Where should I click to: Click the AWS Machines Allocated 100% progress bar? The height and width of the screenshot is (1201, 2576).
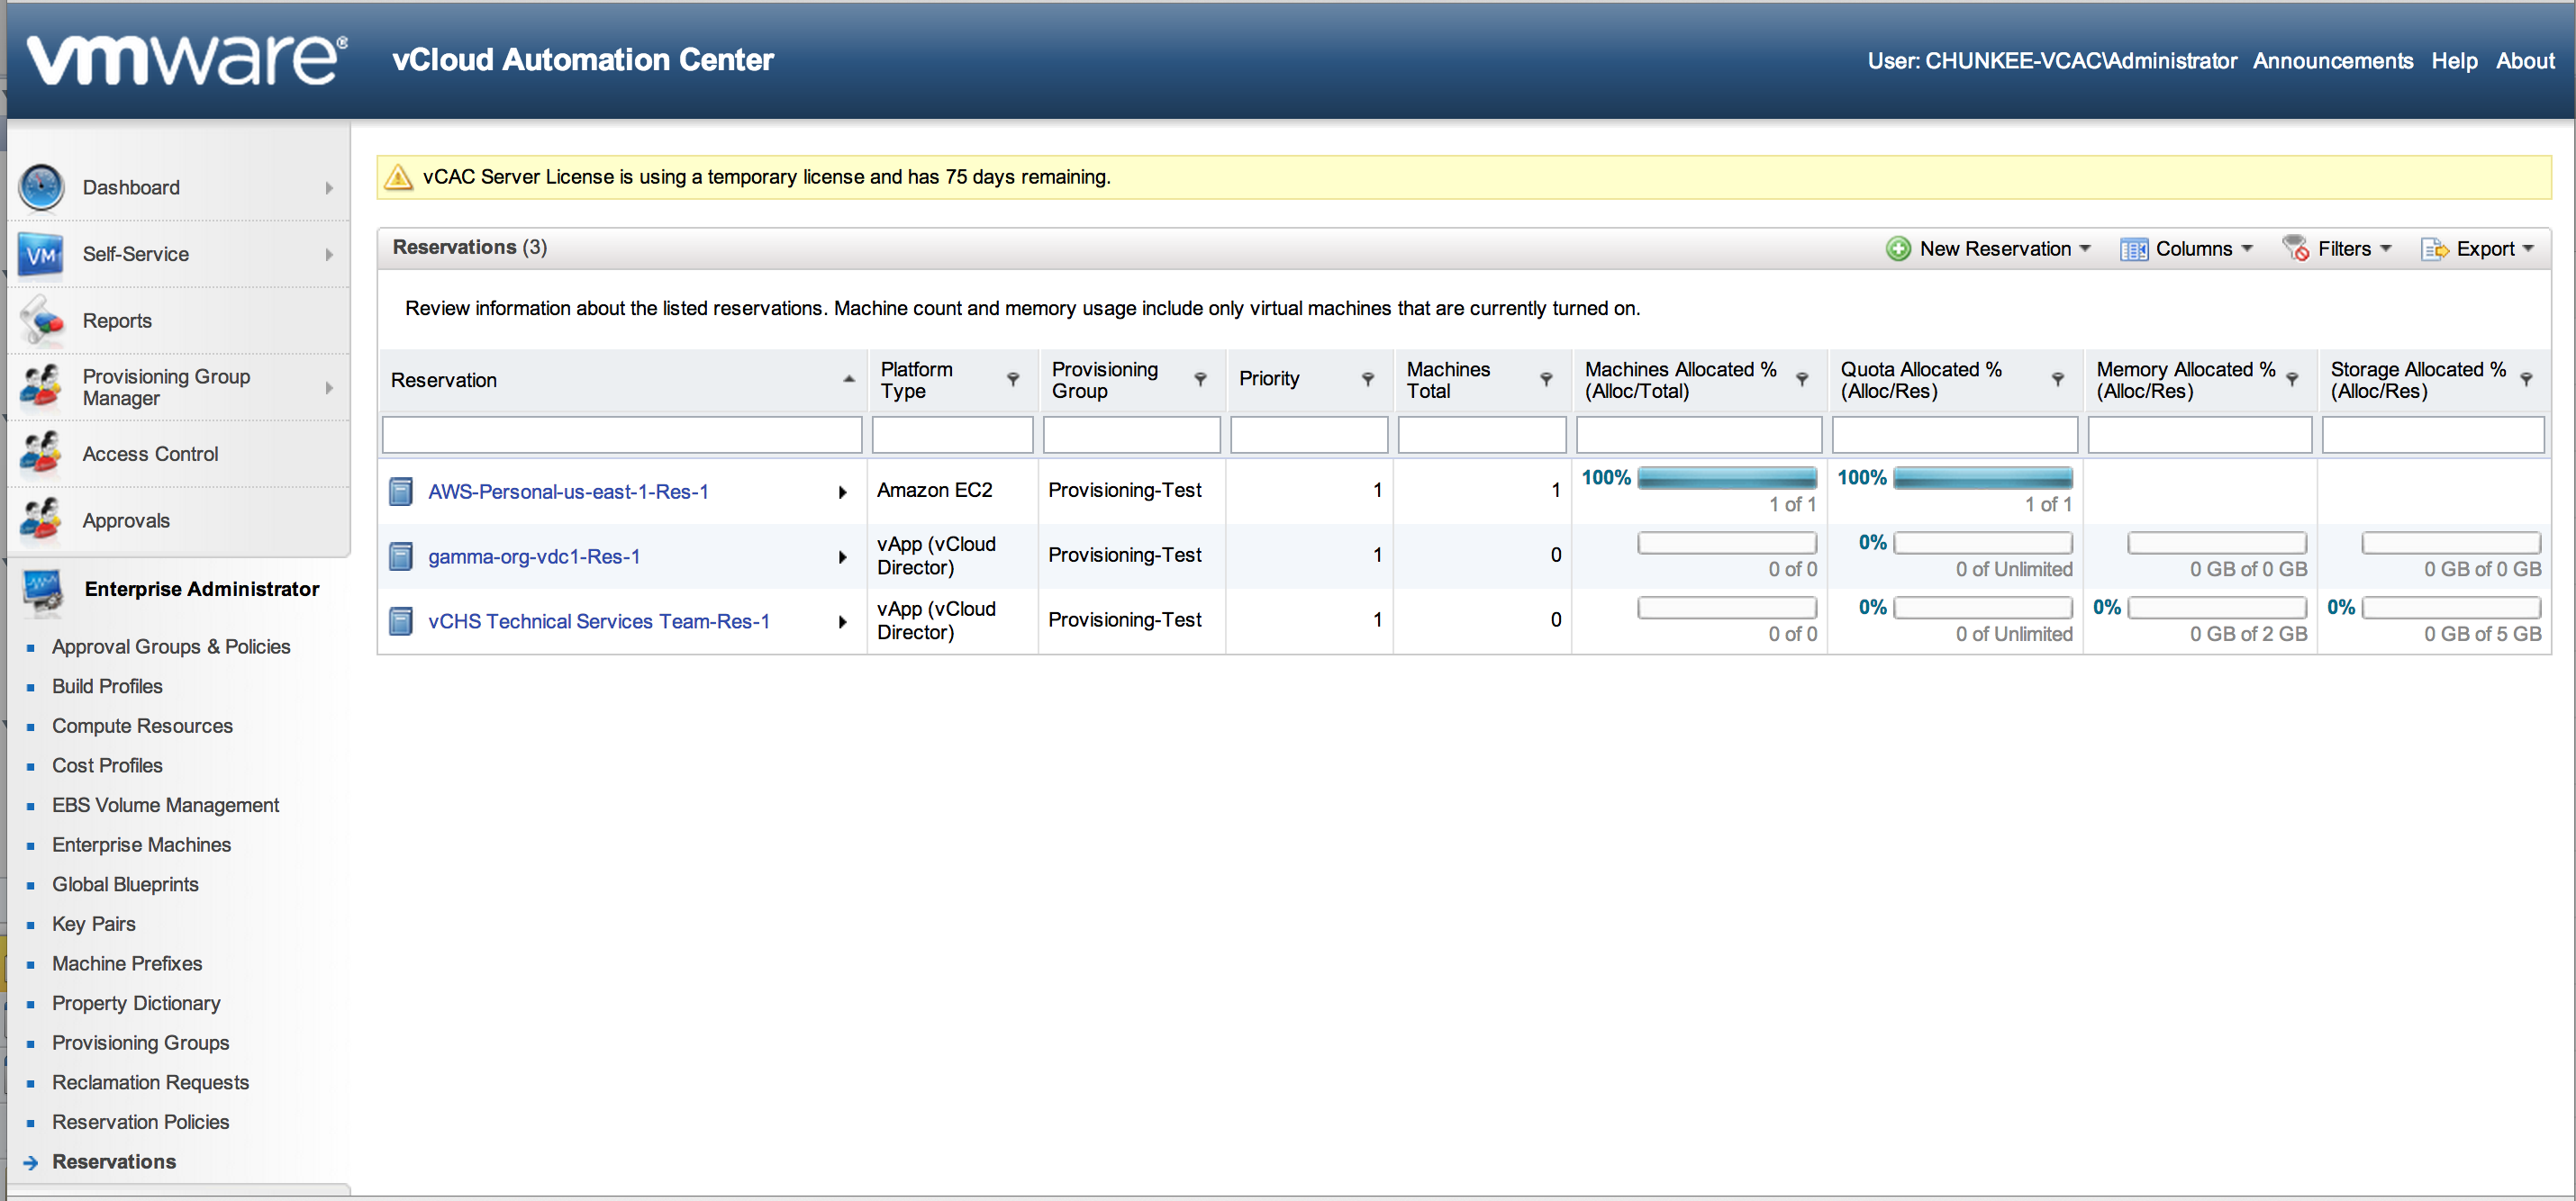click(1726, 477)
